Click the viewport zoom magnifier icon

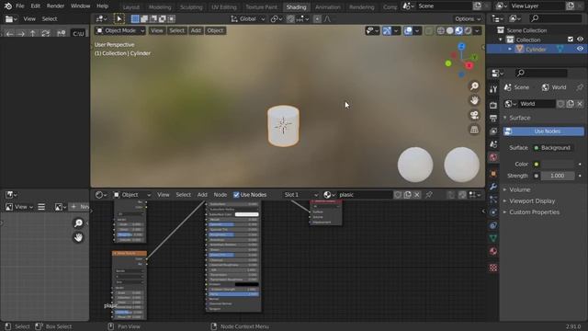click(474, 86)
